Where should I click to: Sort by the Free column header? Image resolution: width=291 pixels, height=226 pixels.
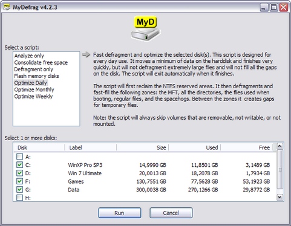tap(246, 147)
